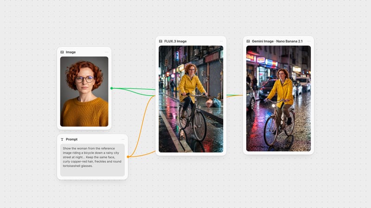Click the Gemini Image node icon
This screenshot has height=208, width=371.
click(x=248, y=41)
